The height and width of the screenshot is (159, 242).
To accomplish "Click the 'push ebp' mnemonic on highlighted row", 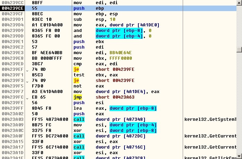I will point(79,8).
